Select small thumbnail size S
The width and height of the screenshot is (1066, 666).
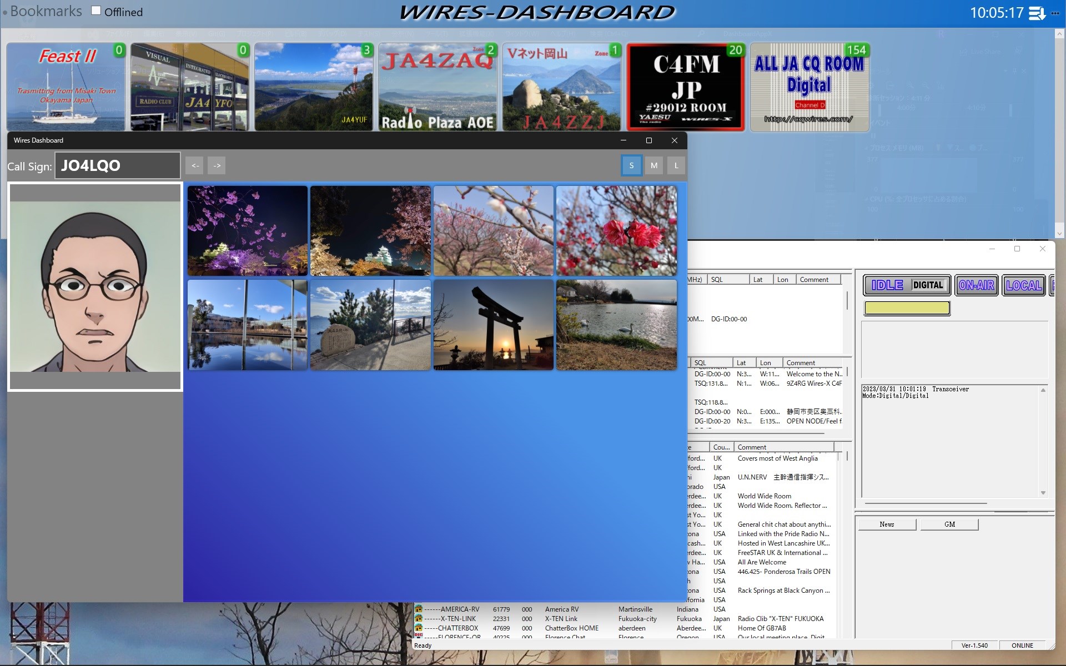[631, 165]
